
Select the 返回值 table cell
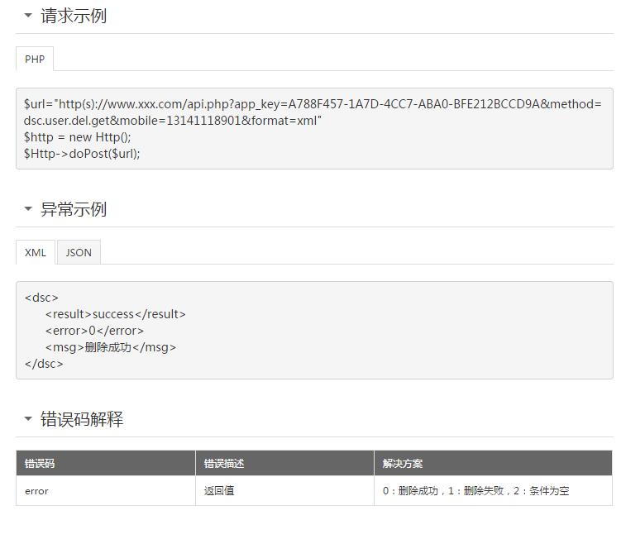pos(219,491)
